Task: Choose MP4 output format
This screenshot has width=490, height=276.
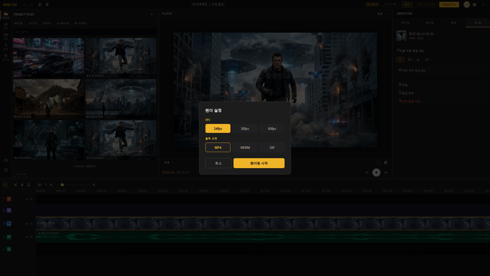Action: [218, 147]
